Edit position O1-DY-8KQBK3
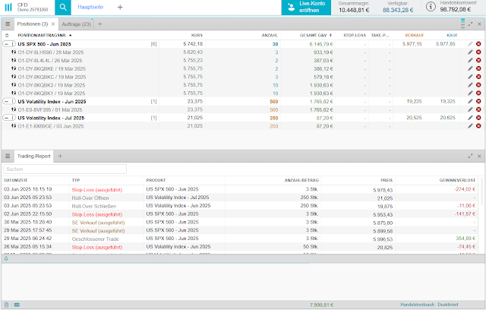The image size is (486, 310). (470, 85)
